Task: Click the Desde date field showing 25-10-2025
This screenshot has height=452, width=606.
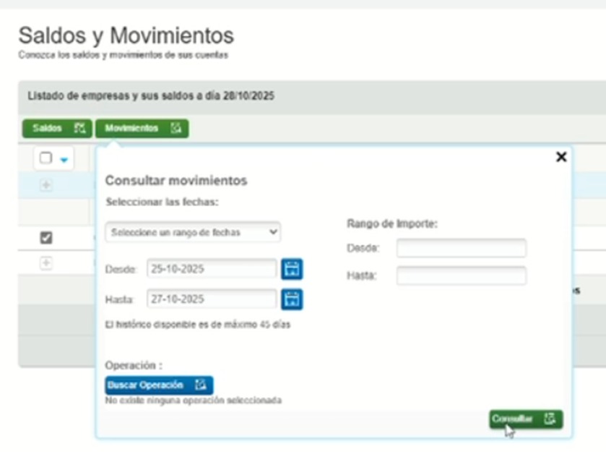Action: (212, 269)
